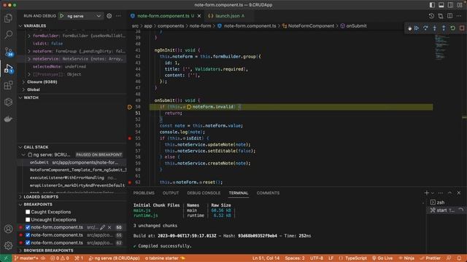Screen dimensions: 467x262
Task: Open the Output panel tab
Action: pos(171,193)
